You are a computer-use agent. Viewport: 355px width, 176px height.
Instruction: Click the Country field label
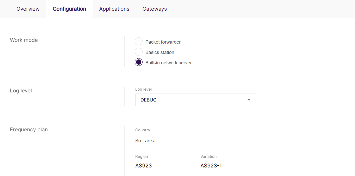tap(143, 130)
